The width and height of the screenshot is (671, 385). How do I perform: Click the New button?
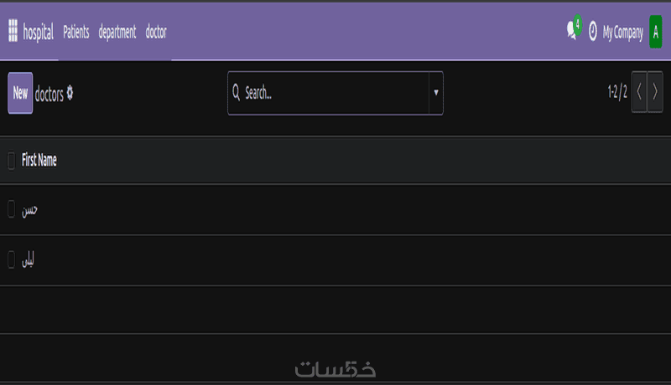[20, 93]
